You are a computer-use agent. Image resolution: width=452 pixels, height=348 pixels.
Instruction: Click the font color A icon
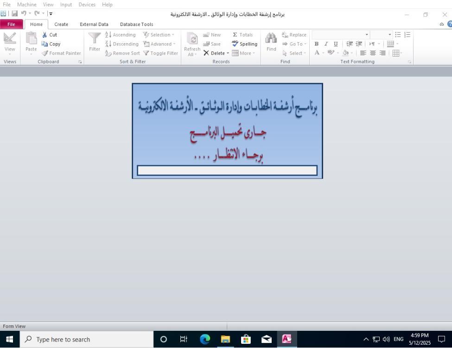(317, 53)
